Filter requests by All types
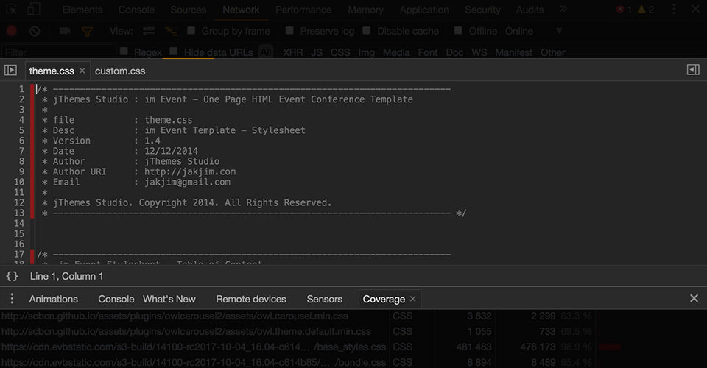The image size is (707, 368). 266,52
